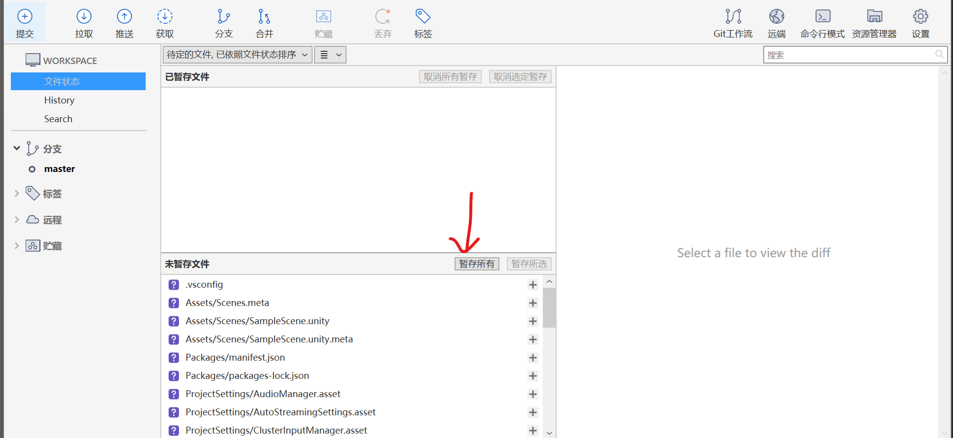The height and width of the screenshot is (438, 953).
Task: Select Assets/Scenes/SampleScene.unity file row
Action: [352, 321]
